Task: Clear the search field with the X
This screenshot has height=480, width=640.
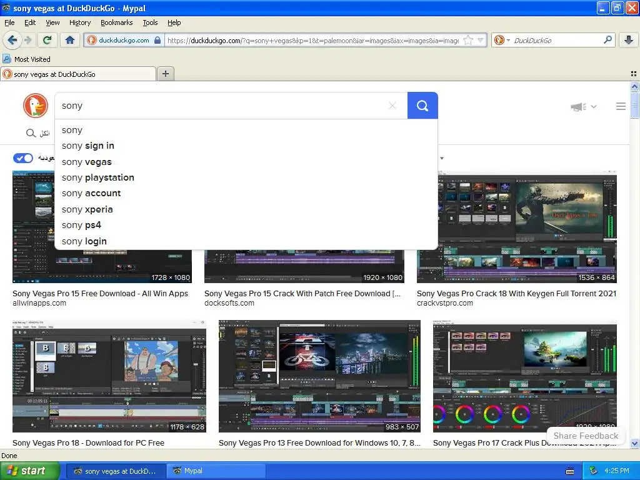Action: point(392,106)
